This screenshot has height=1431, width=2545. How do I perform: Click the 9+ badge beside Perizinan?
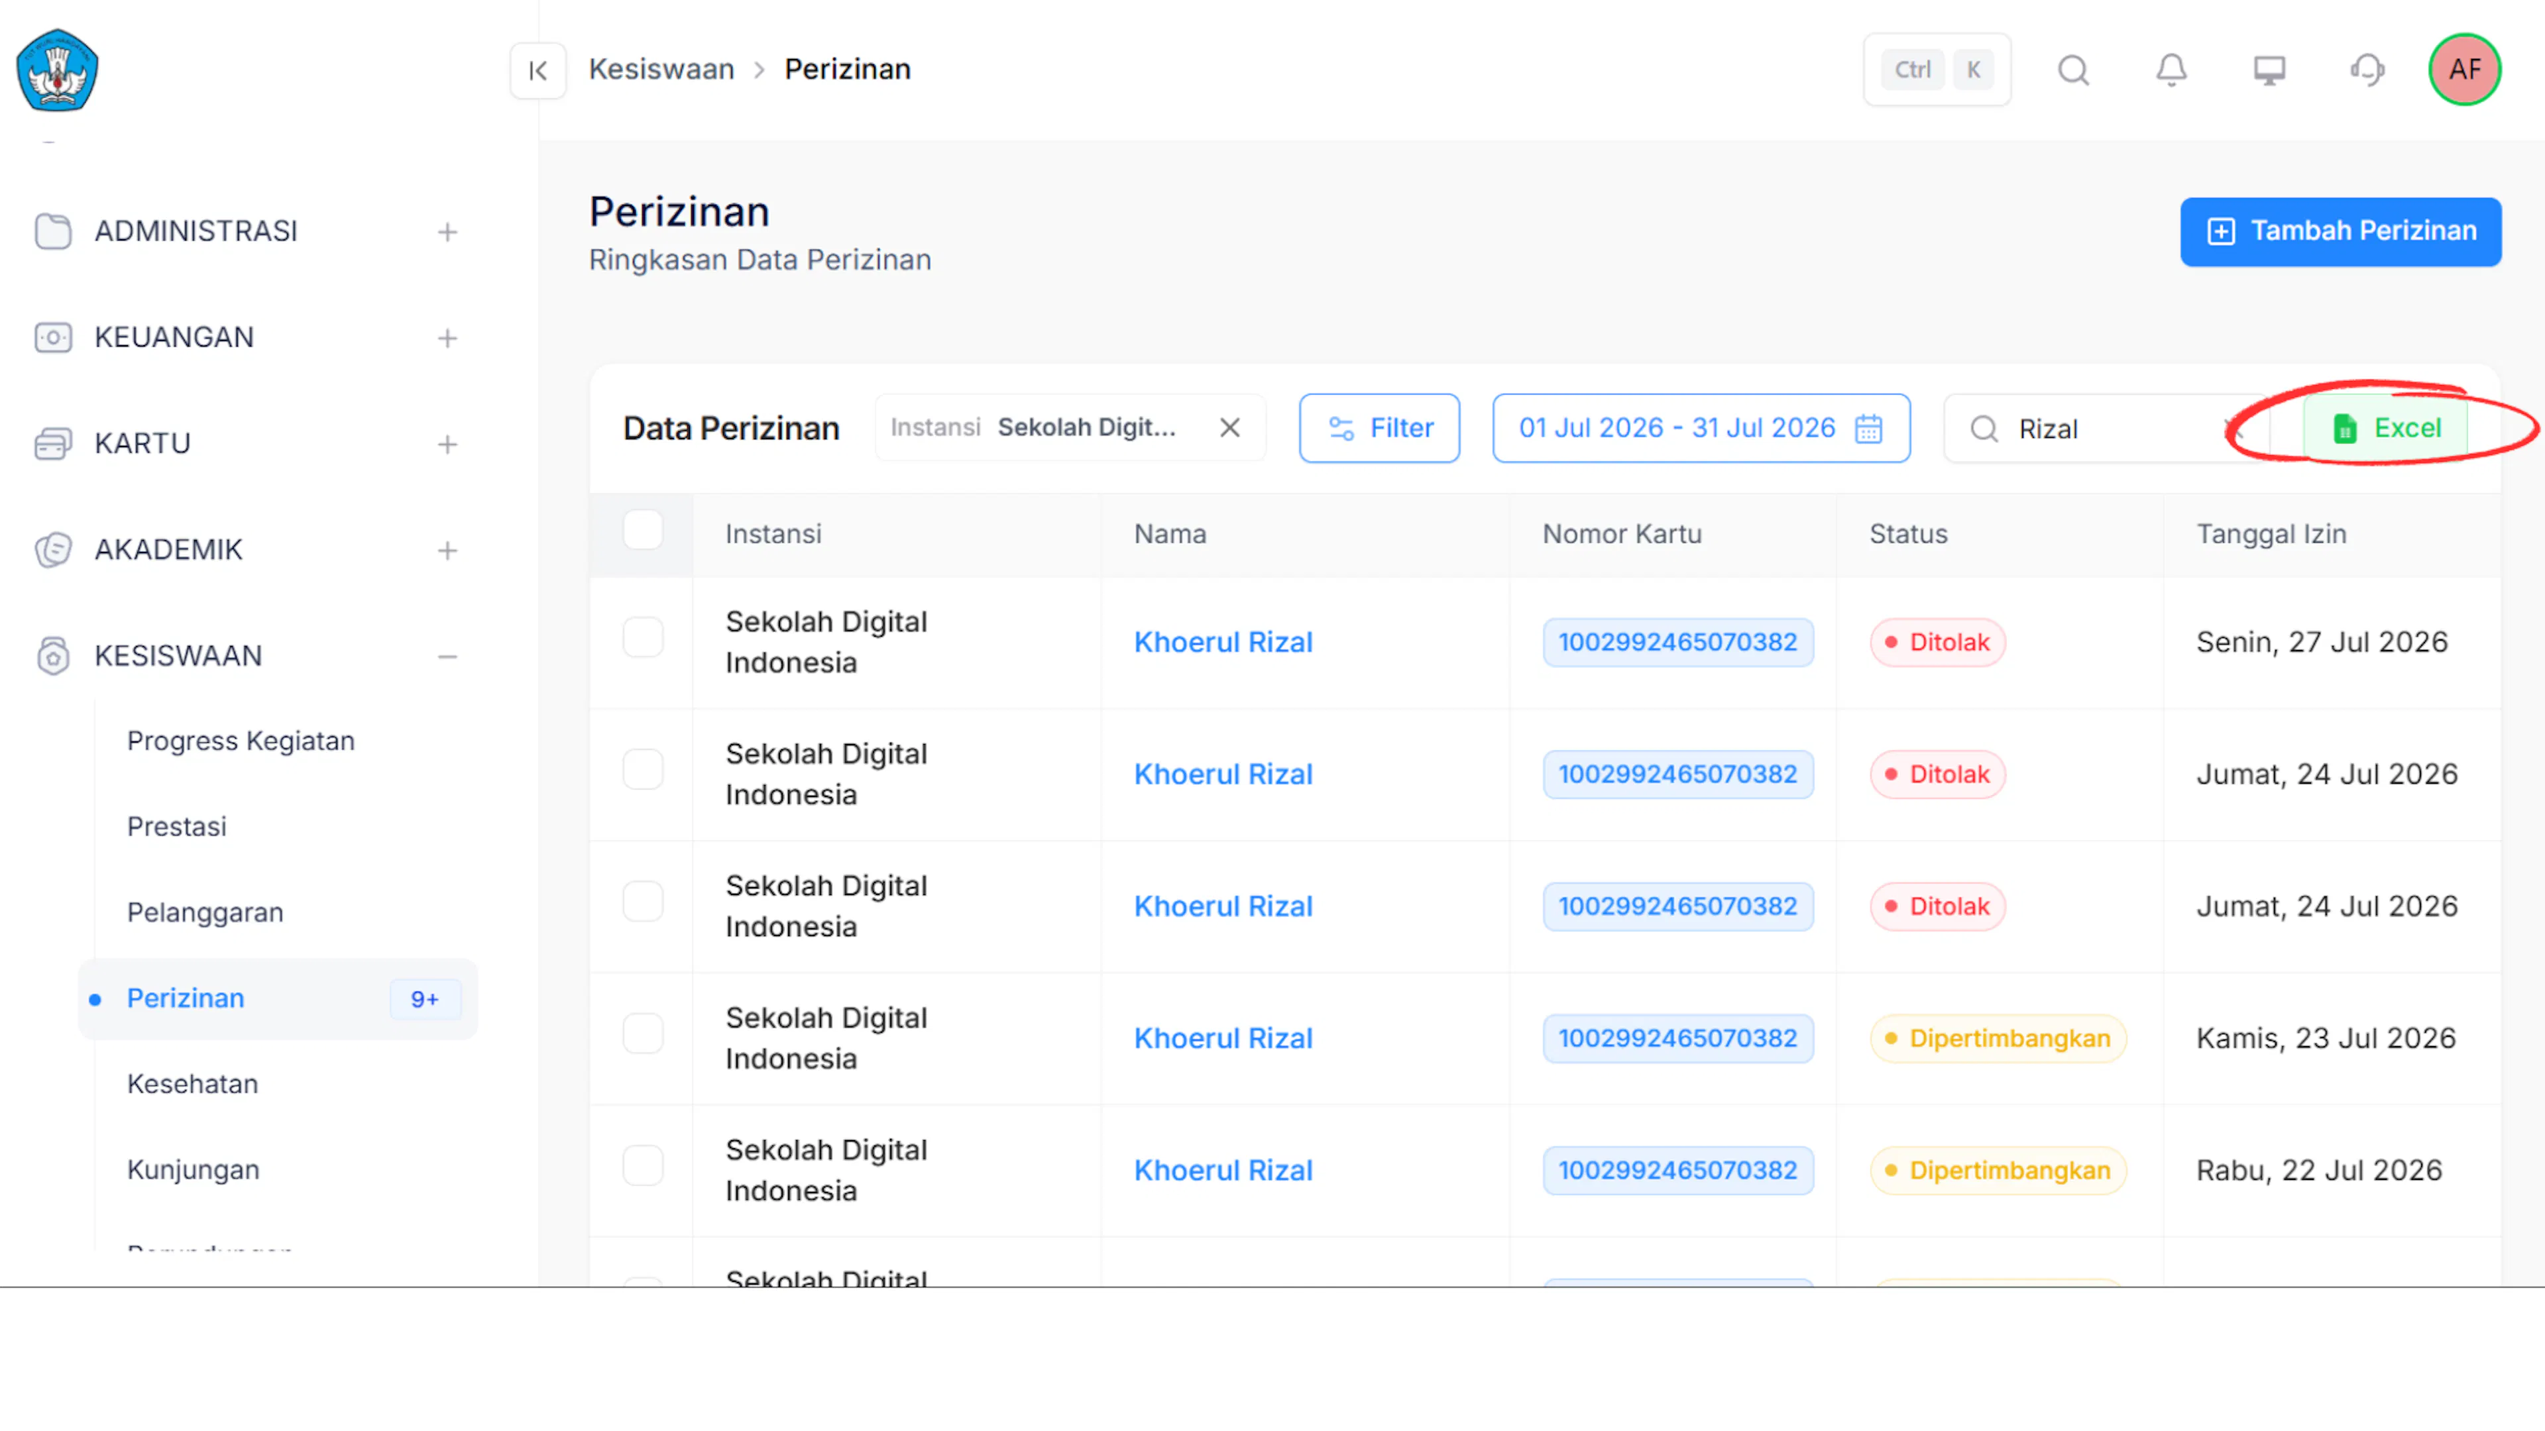pyautogui.click(x=425, y=1000)
